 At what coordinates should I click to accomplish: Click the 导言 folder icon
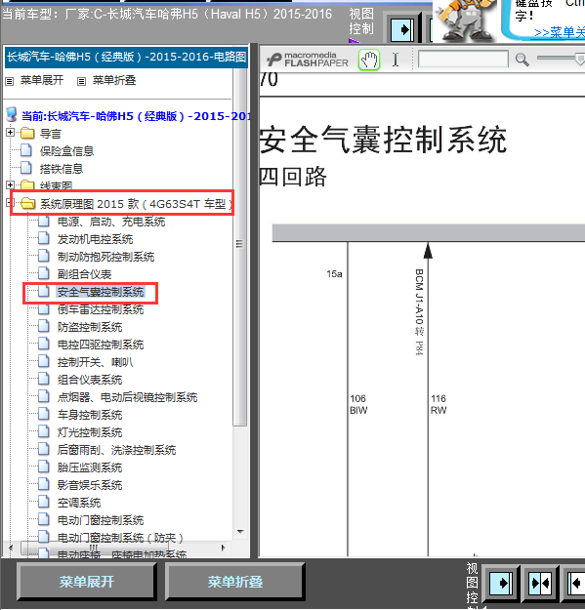(x=27, y=133)
